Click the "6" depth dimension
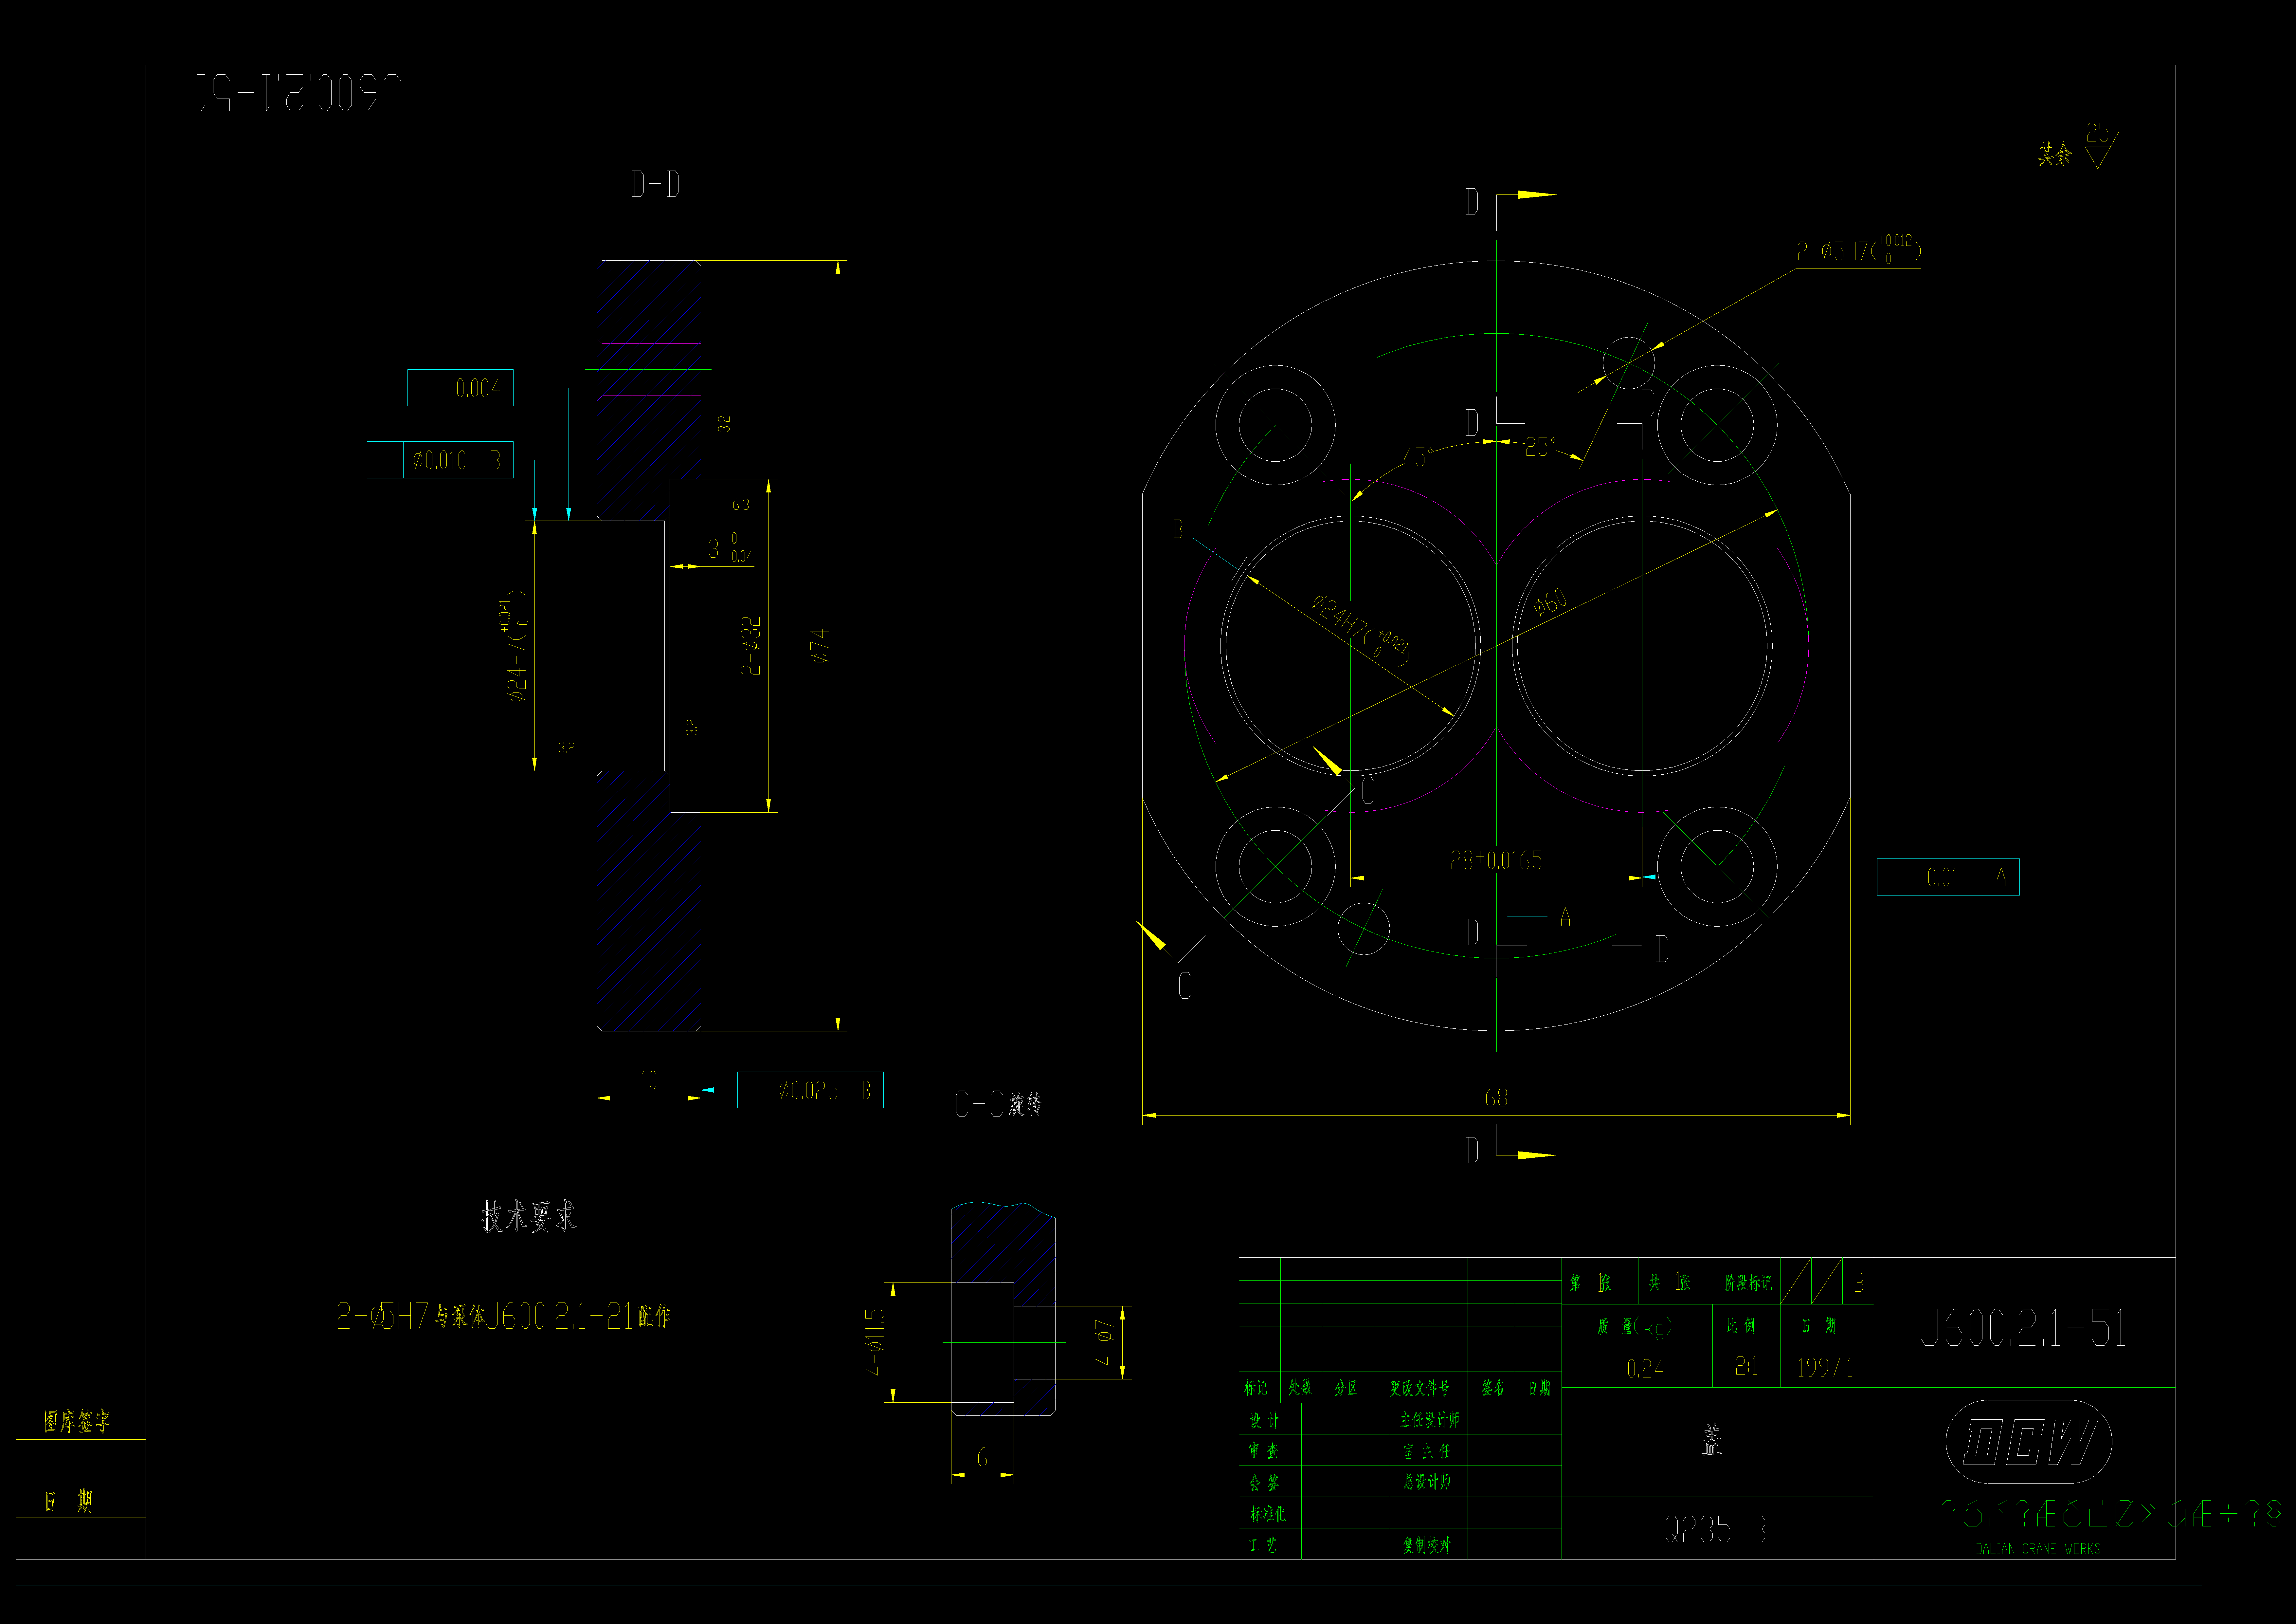The image size is (2296, 1624). point(982,1458)
